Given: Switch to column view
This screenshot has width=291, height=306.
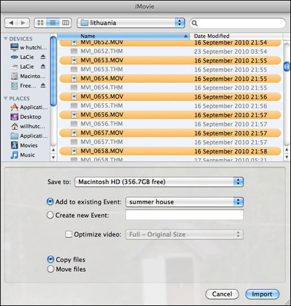Looking at the screenshot, I should pos(65,23).
